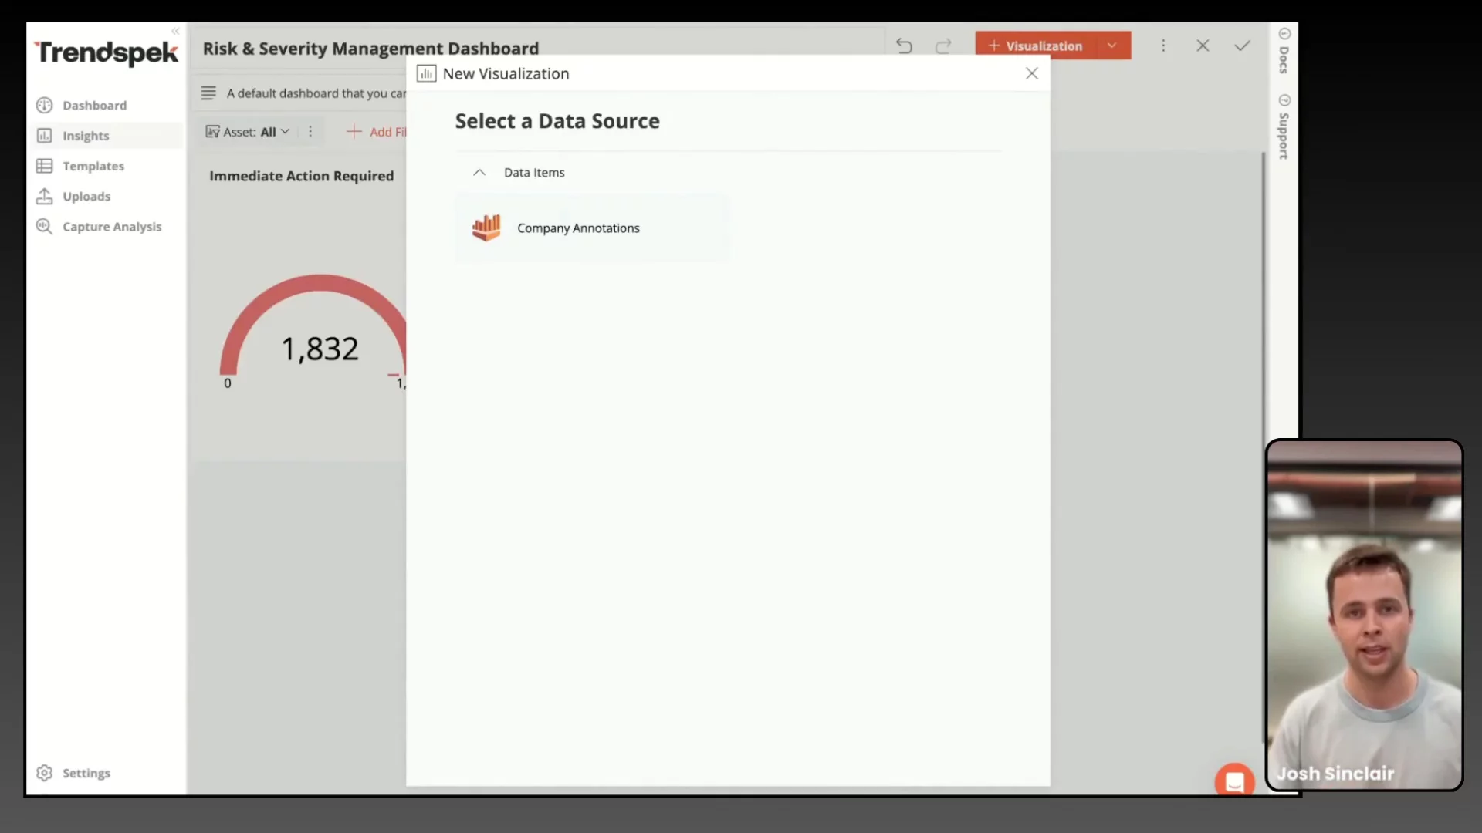
Task: Open Capture Analysis from sidebar
Action: (x=111, y=227)
